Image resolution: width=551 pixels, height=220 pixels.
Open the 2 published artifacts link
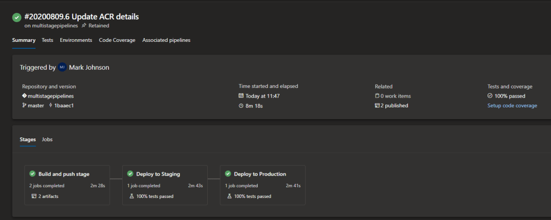tap(394, 106)
